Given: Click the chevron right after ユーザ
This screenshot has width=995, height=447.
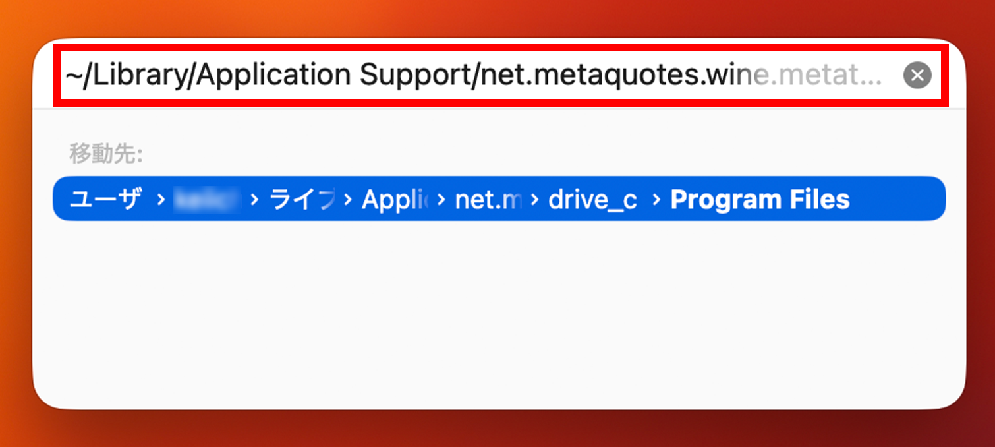Looking at the screenshot, I should pyautogui.click(x=161, y=199).
